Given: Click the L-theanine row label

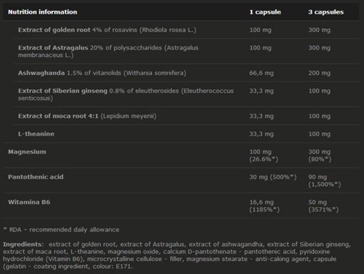Looking at the screenshot, I should point(36,134).
